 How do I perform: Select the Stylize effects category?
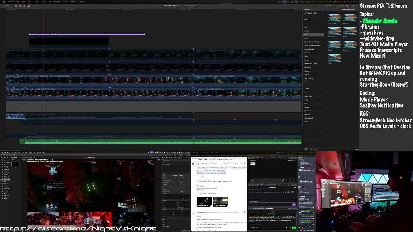pyautogui.click(x=307, y=74)
